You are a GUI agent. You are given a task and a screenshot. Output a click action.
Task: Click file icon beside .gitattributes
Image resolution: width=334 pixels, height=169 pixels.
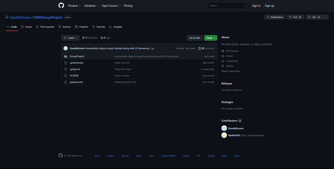pos(66,63)
